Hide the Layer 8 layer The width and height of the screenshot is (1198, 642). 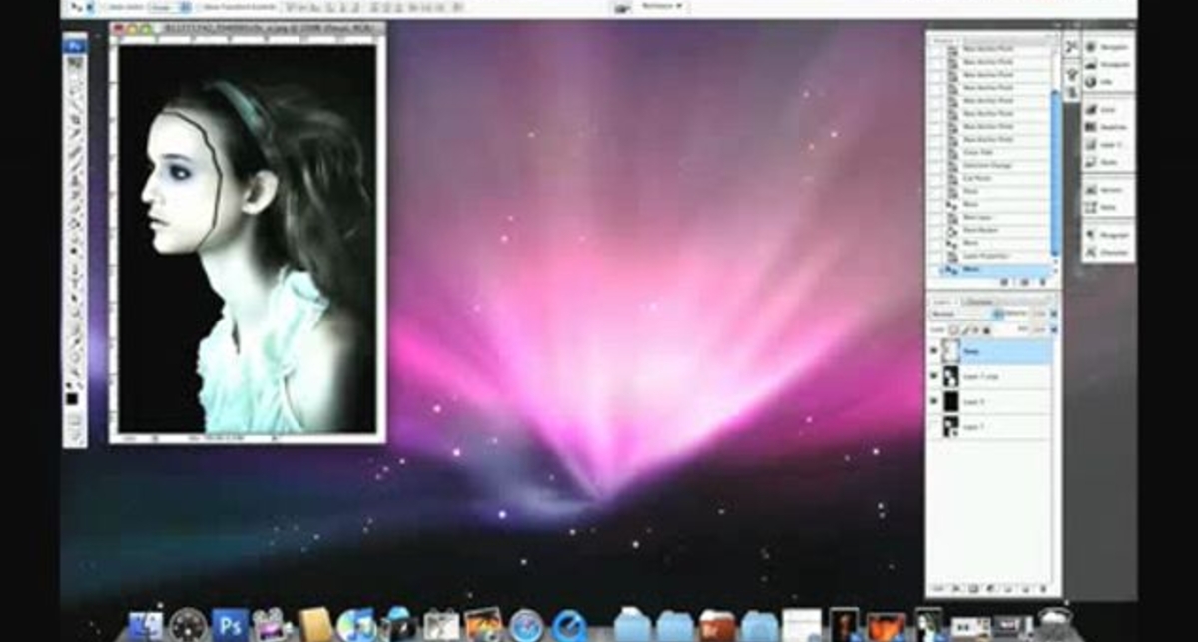(x=934, y=401)
